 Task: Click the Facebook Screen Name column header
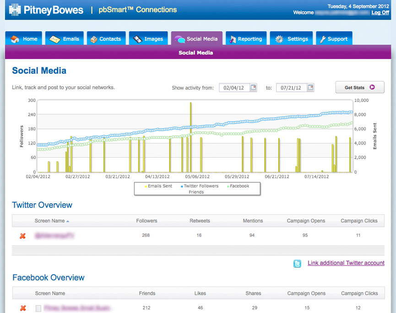pyautogui.click(x=50, y=293)
